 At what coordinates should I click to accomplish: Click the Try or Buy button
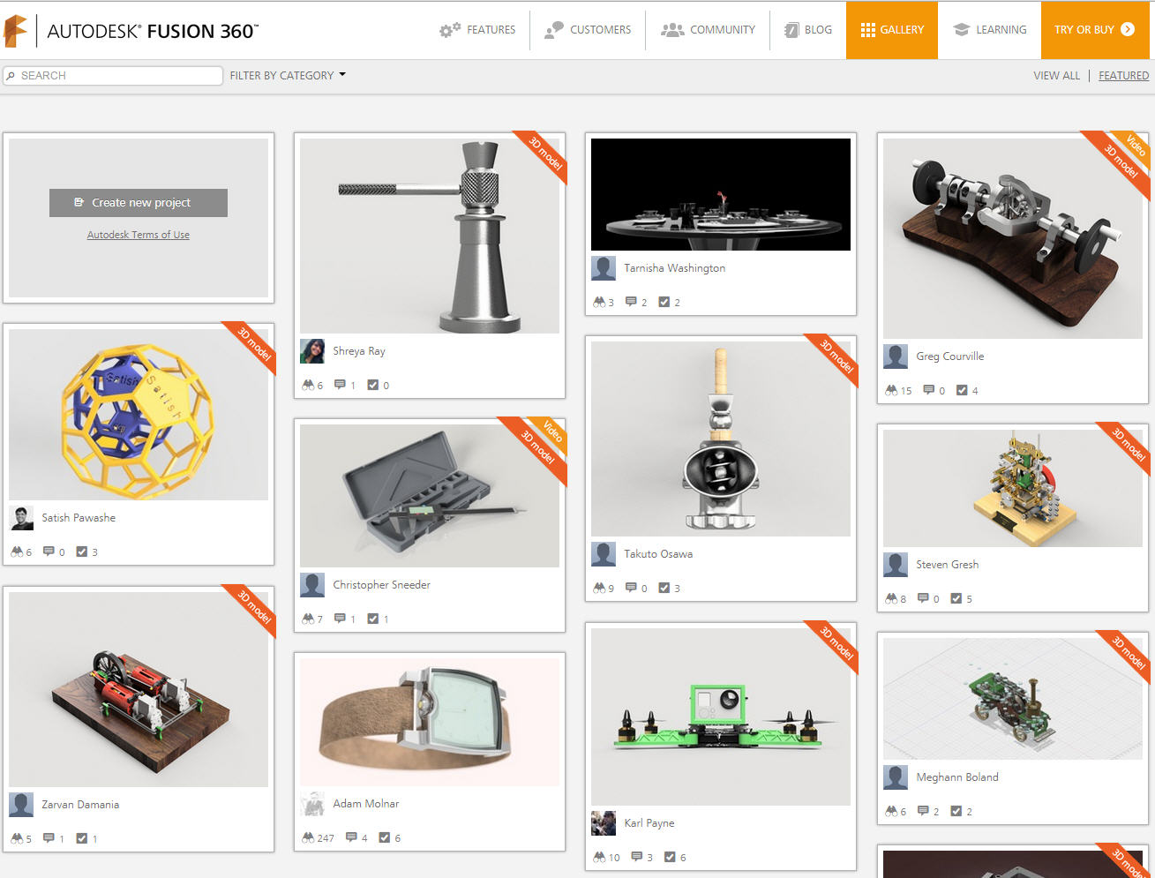pyautogui.click(x=1094, y=30)
